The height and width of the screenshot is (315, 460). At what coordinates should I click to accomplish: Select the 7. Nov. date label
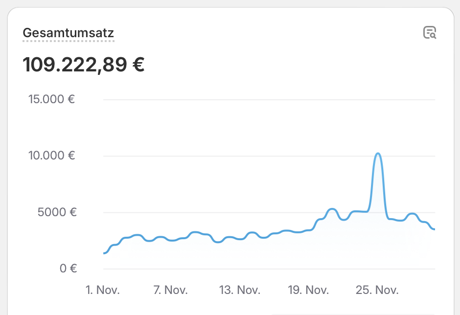(170, 290)
